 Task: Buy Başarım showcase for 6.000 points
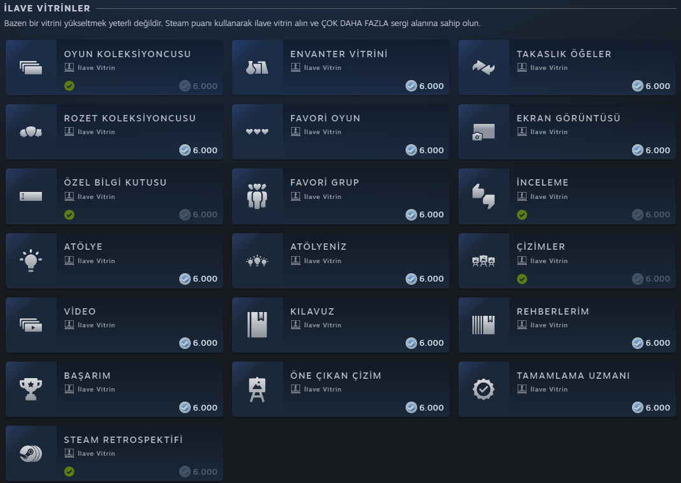pos(198,407)
